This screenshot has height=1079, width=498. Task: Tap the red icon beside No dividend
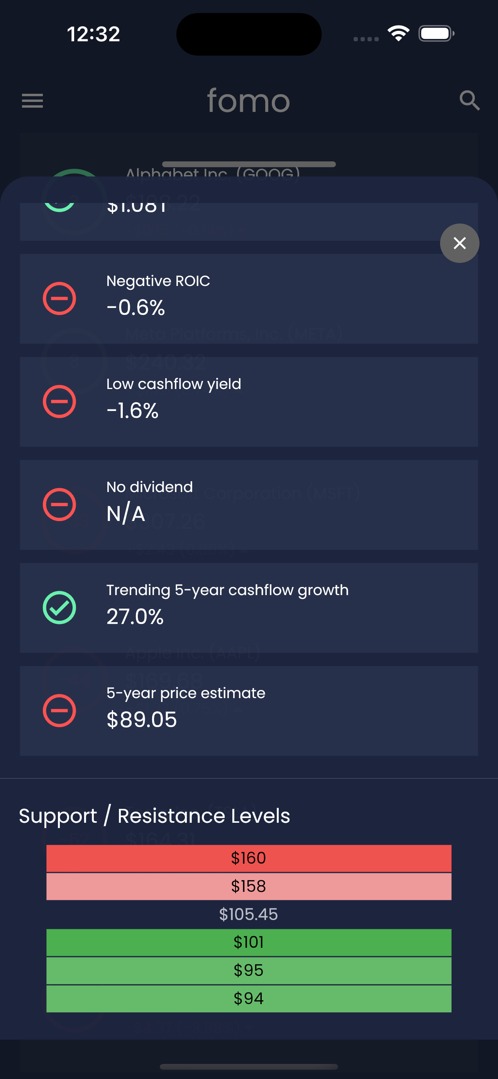pos(59,505)
